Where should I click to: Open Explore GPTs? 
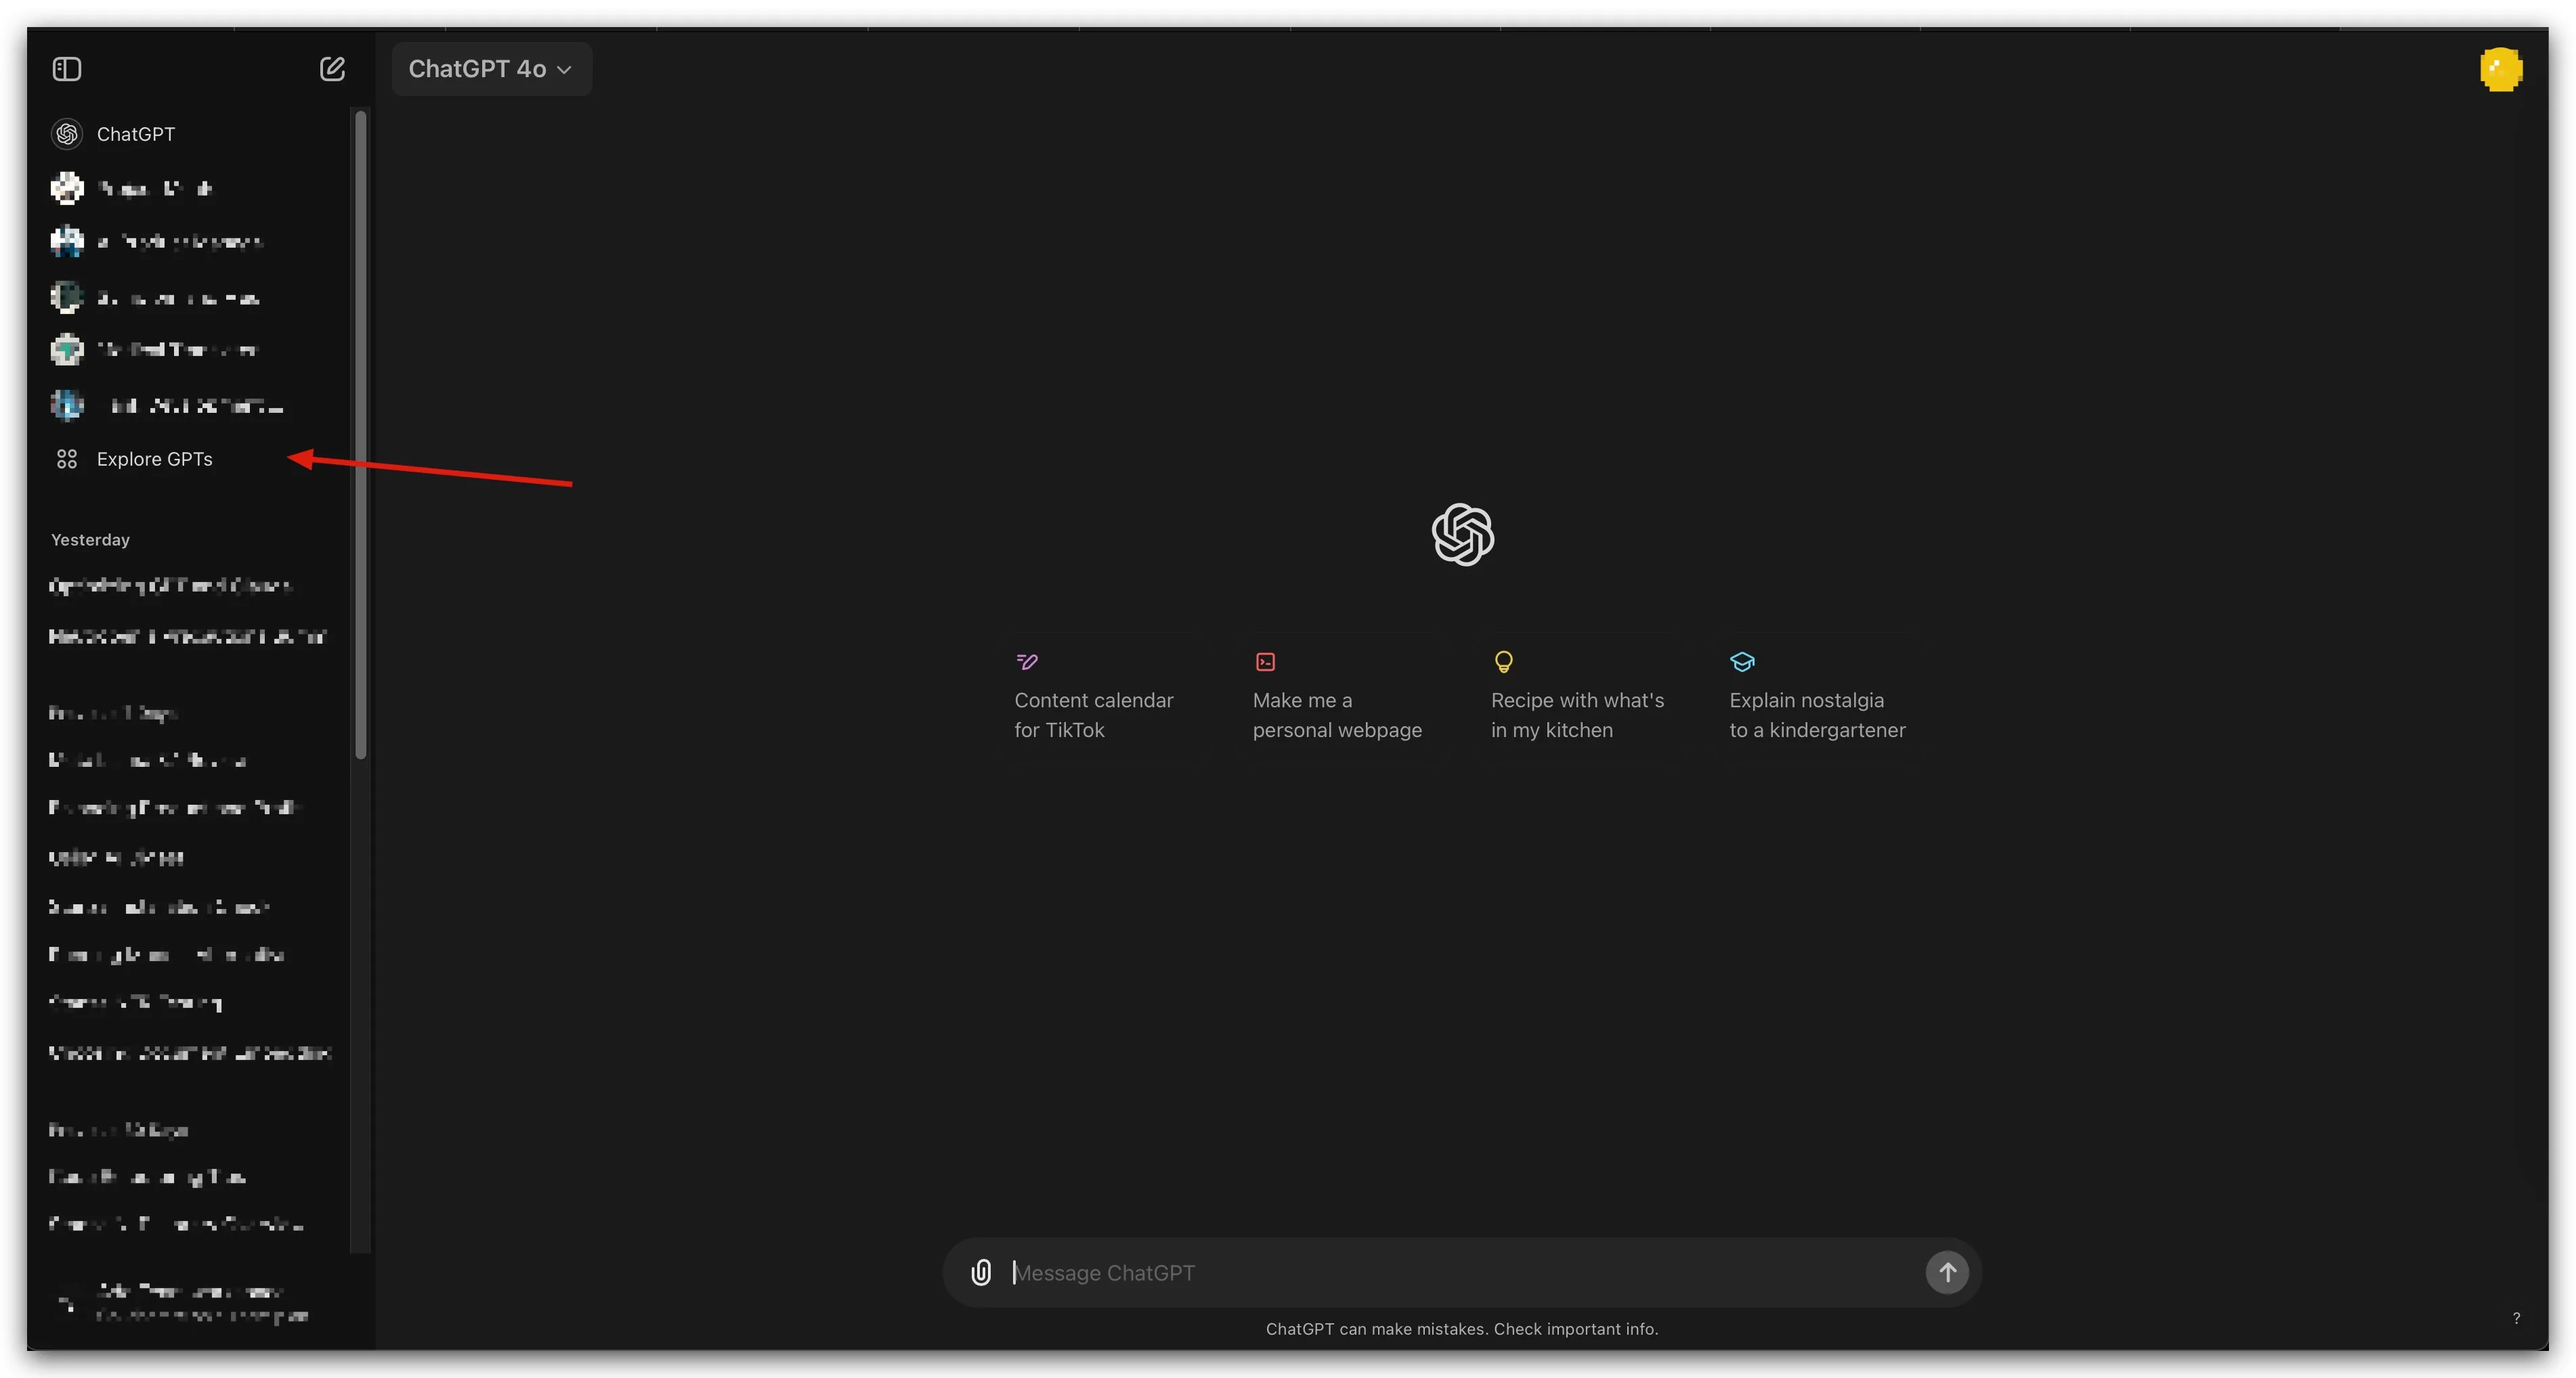coord(154,459)
